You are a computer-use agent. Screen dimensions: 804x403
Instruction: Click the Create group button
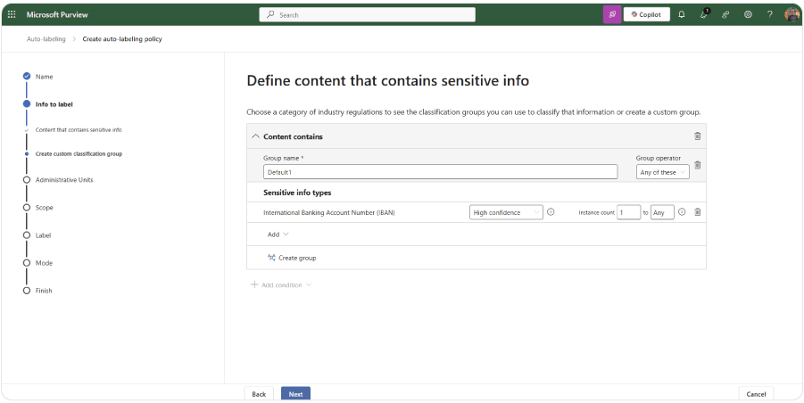(292, 258)
